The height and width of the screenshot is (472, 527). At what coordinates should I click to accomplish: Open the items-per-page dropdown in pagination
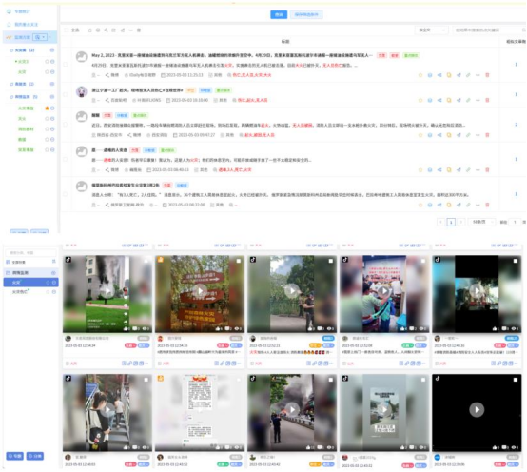click(x=482, y=222)
